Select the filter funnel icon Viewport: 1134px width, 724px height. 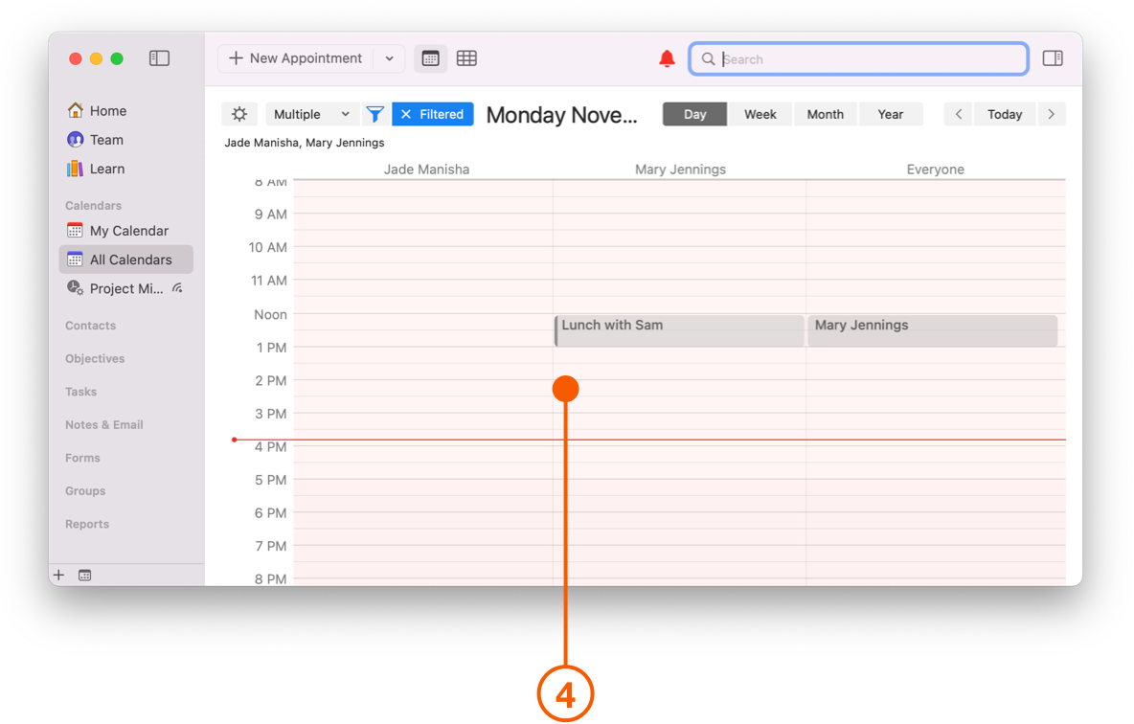pos(374,113)
